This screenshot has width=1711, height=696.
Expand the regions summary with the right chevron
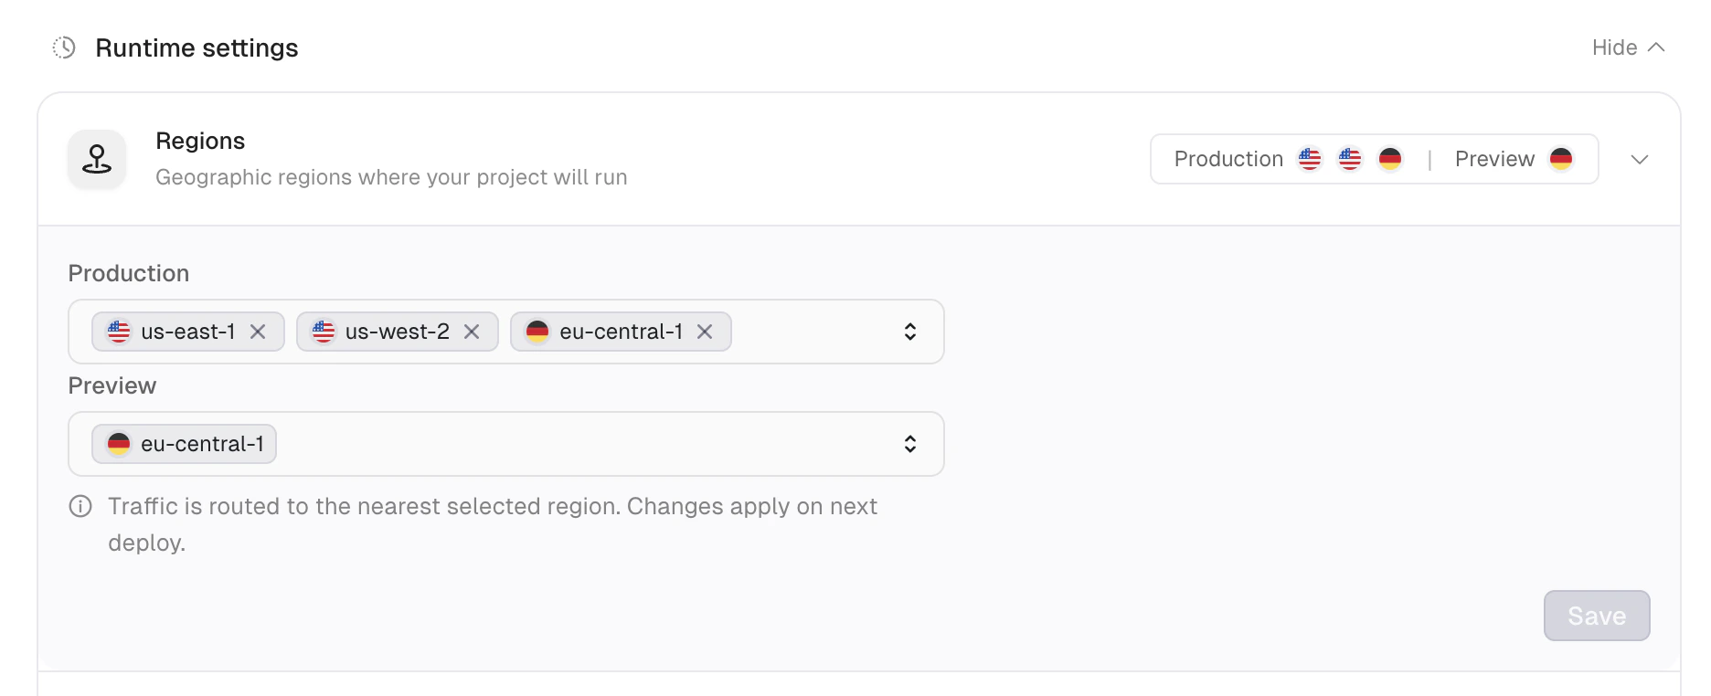tap(1639, 159)
